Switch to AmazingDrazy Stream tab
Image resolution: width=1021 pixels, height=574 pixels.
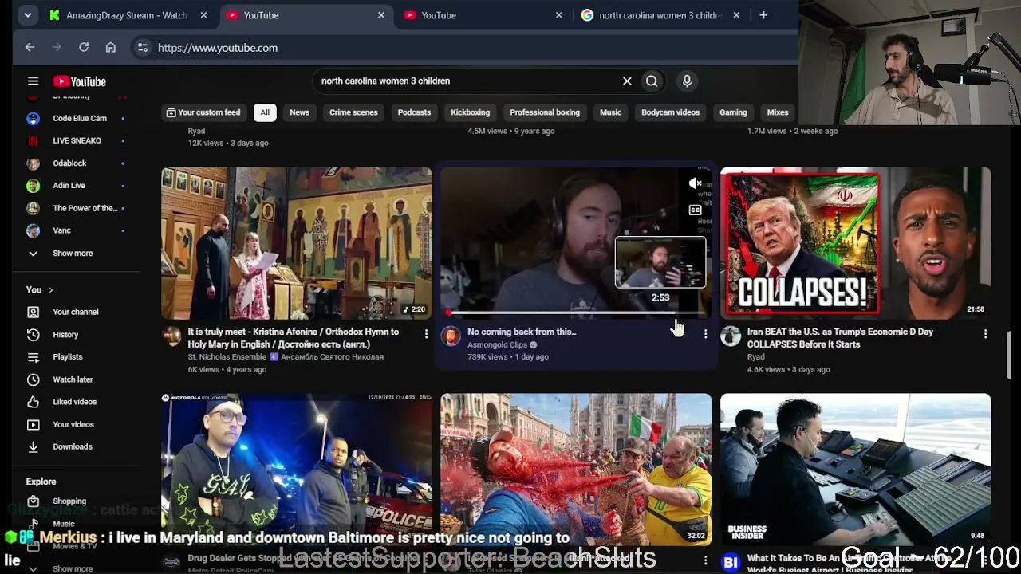(x=127, y=15)
